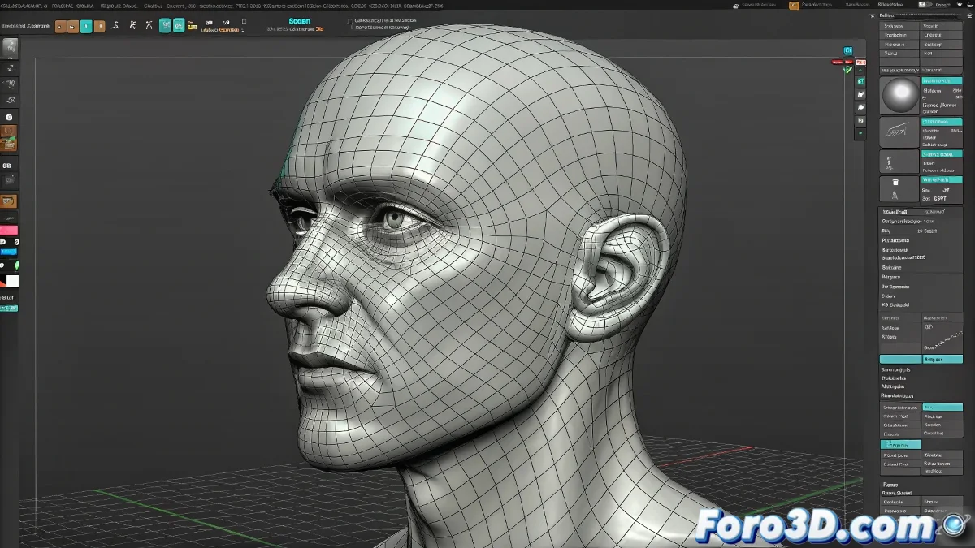Click the fourth icon in right viewport column

860,119
